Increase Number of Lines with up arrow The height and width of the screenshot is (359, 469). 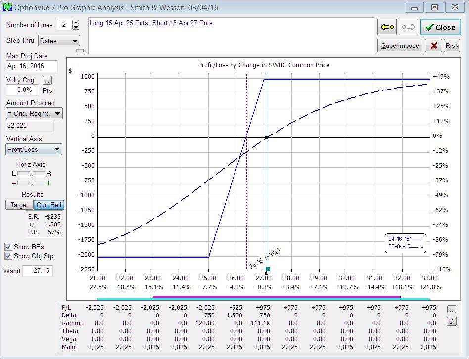click(76, 22)
